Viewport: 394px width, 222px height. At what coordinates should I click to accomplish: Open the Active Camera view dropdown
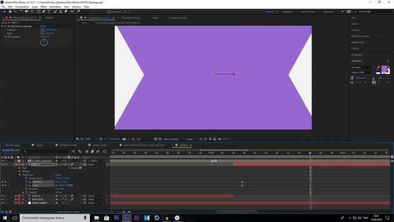173,139
